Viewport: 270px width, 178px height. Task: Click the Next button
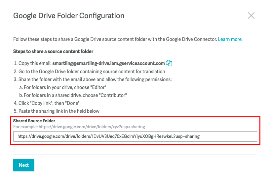coord(24,165)
